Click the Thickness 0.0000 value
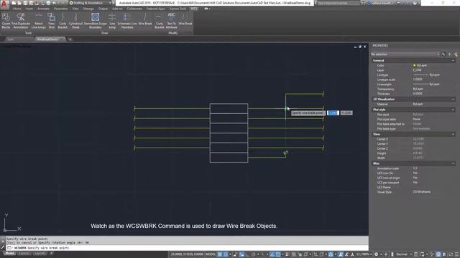This screenshot has width=460, height=258. pyautogui.click(x=418, y=94)
